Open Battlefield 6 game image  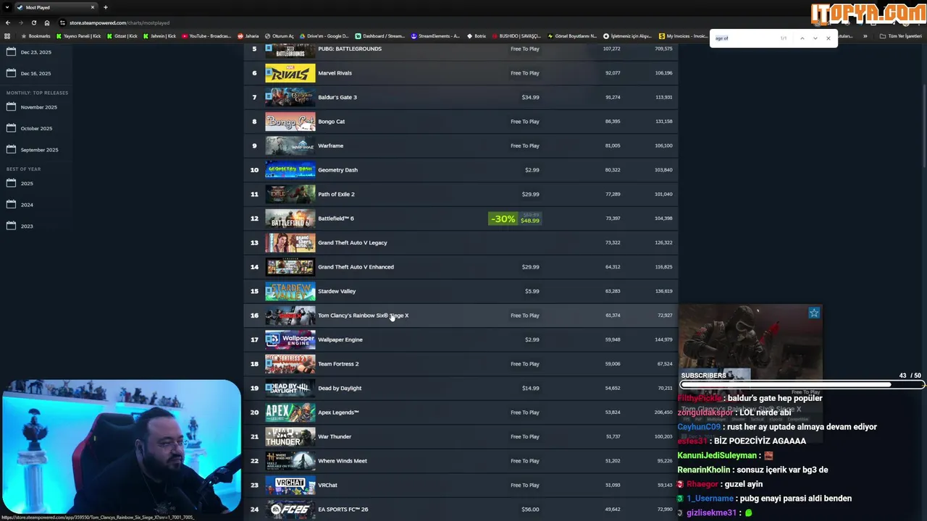pos(290,219)
